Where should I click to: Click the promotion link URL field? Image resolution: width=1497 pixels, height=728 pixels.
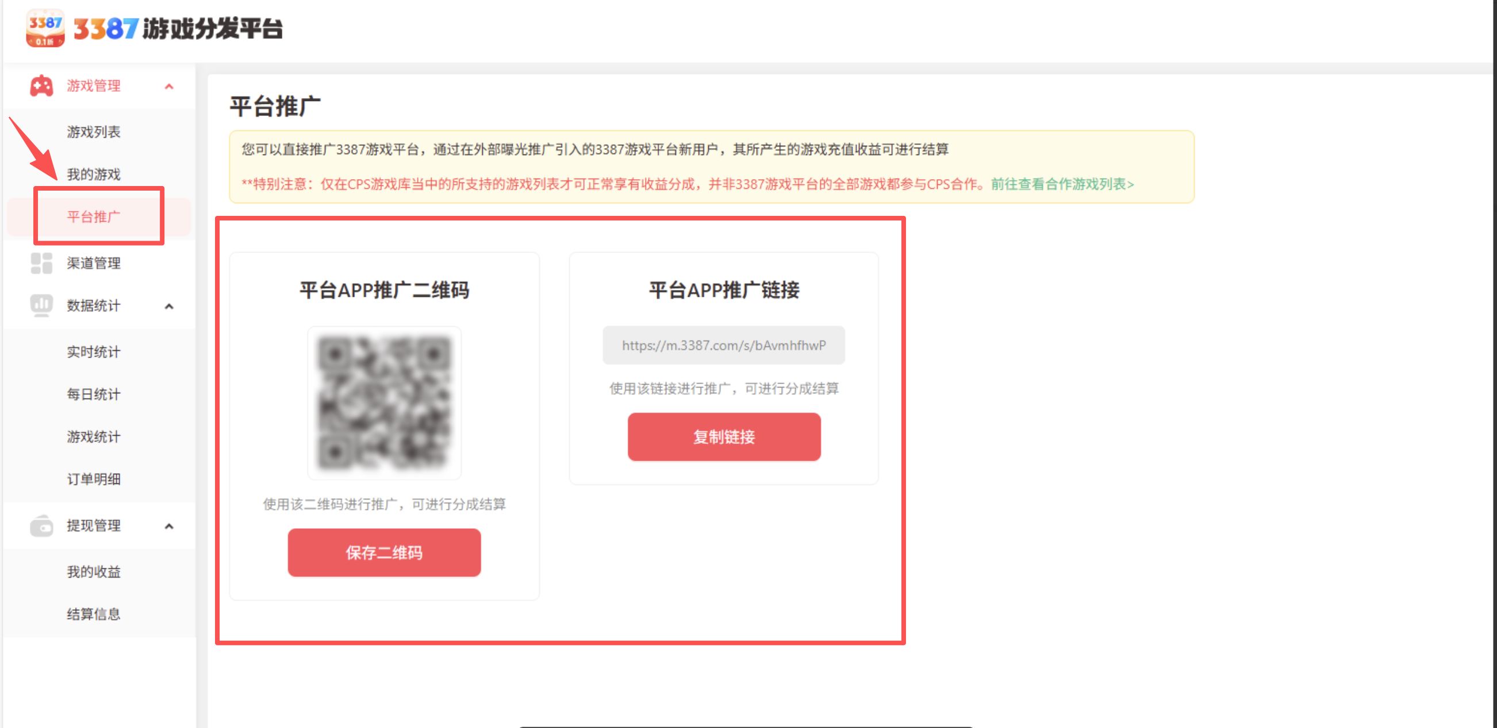(724, 346)
